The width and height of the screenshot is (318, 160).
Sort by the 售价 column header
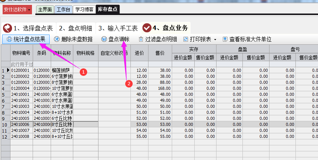(160, 53)
